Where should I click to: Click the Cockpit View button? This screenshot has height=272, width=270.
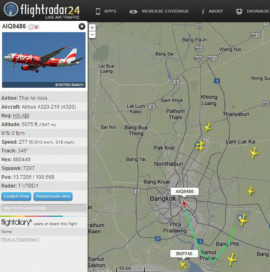coord(16,196)
